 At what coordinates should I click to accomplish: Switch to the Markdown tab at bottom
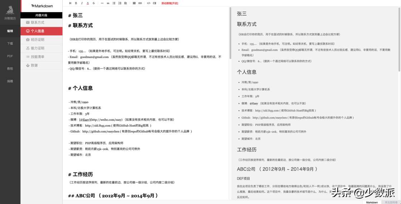click(372, 202)
